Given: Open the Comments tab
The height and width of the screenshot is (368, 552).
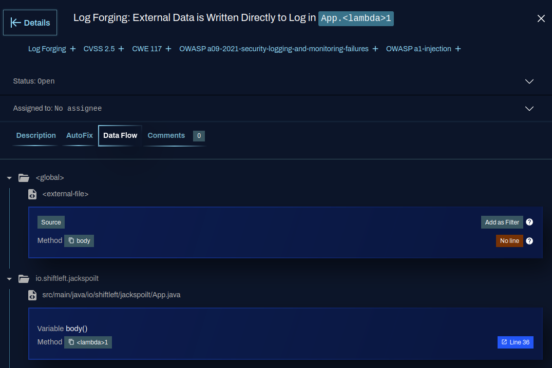Looking at the screenshot, I should pyautogui.click(x=166, y=136).
